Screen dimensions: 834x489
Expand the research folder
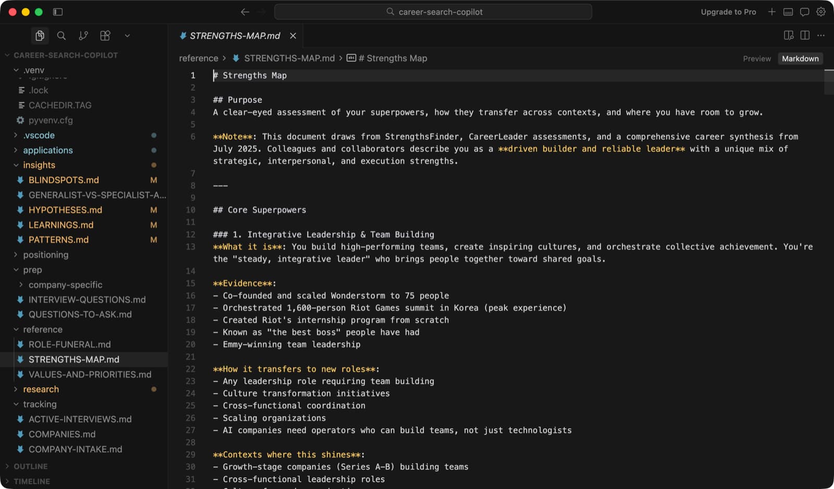(41, 390)
